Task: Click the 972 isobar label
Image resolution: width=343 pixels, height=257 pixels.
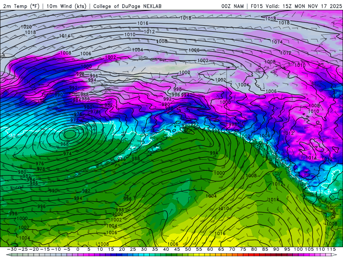Action: 74,120
